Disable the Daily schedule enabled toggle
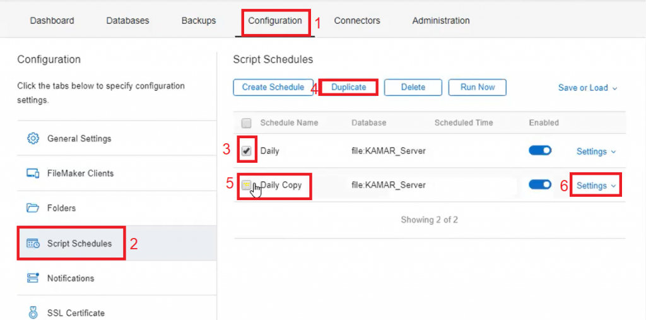The width and height of the screenshot is (646, 320). point(540,151)
